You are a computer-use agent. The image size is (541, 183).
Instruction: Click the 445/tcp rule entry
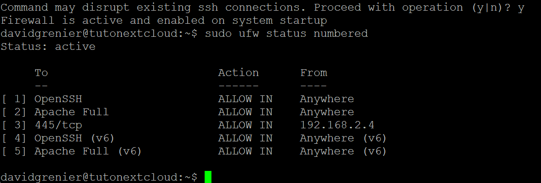coord(58,125)
